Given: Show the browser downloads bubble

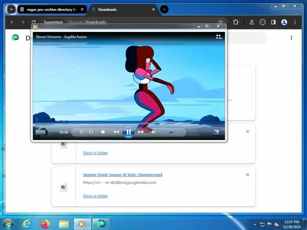Looking at the screenshot, I should 263,22.
